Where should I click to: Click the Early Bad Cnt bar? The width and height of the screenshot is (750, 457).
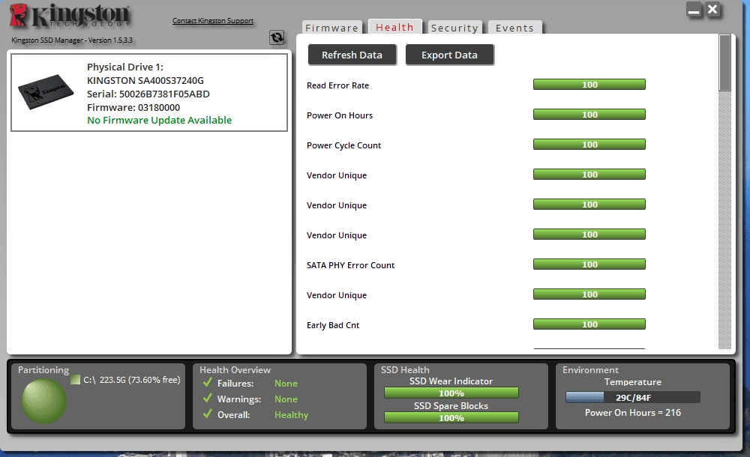pyautogui.click(x=589, y=324)
